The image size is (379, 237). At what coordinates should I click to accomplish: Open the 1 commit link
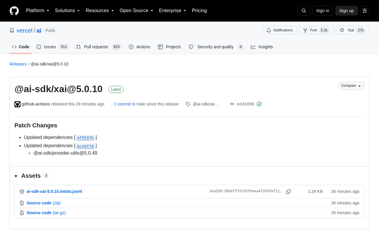coord(122,104)
